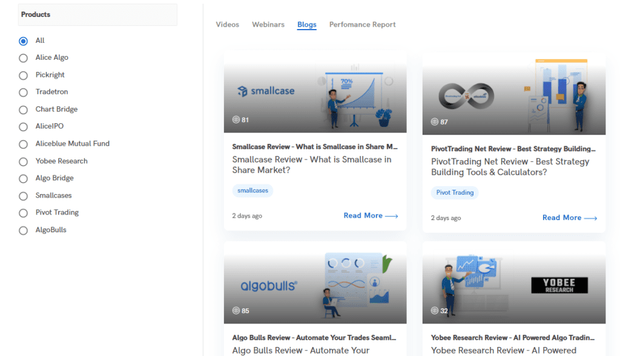Image resolution: width=620 pixels, height=356 pixels.
Task: Select the Tradetron radio option
Action: (x=24, y=92)
